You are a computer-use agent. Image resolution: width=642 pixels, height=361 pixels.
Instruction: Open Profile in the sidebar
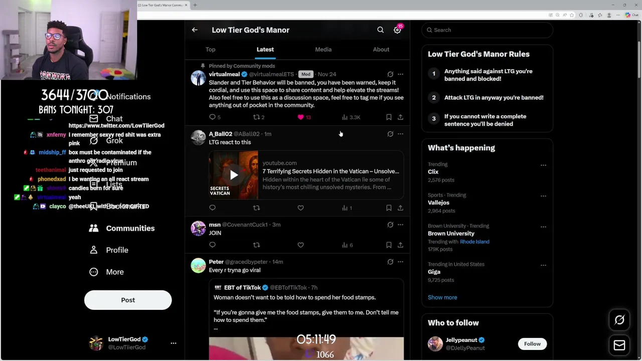pyautogui.click(x=109, y=250)
